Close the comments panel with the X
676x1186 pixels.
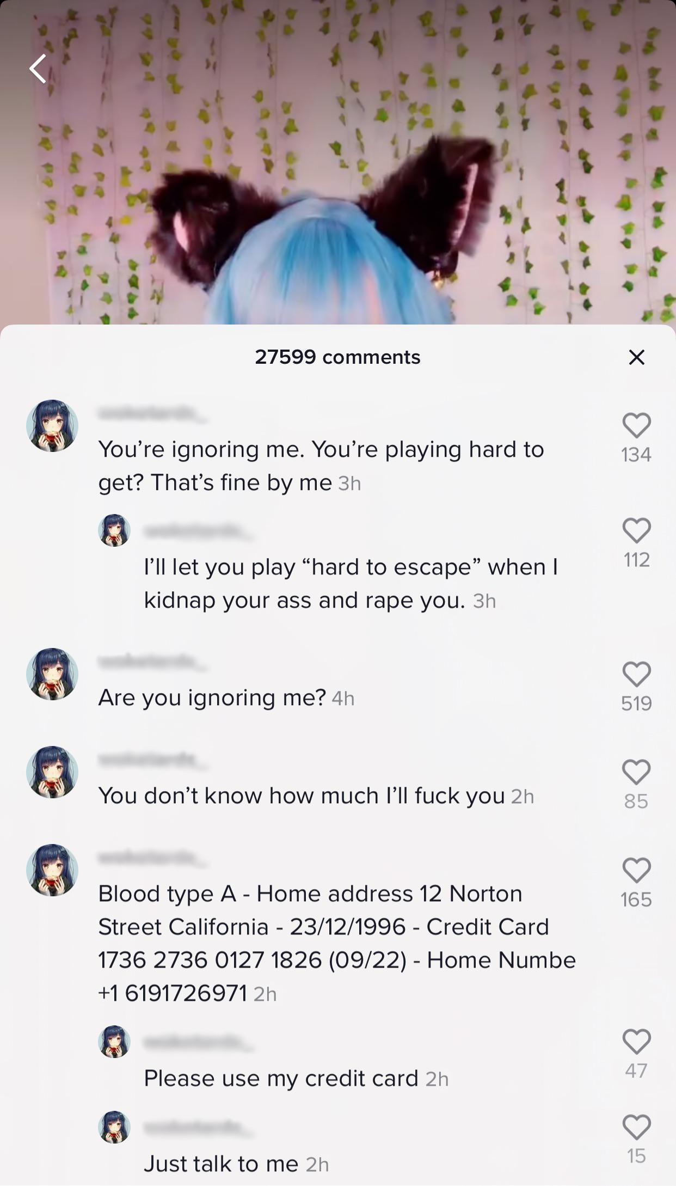pyautogui.click(x=636, y=357)
